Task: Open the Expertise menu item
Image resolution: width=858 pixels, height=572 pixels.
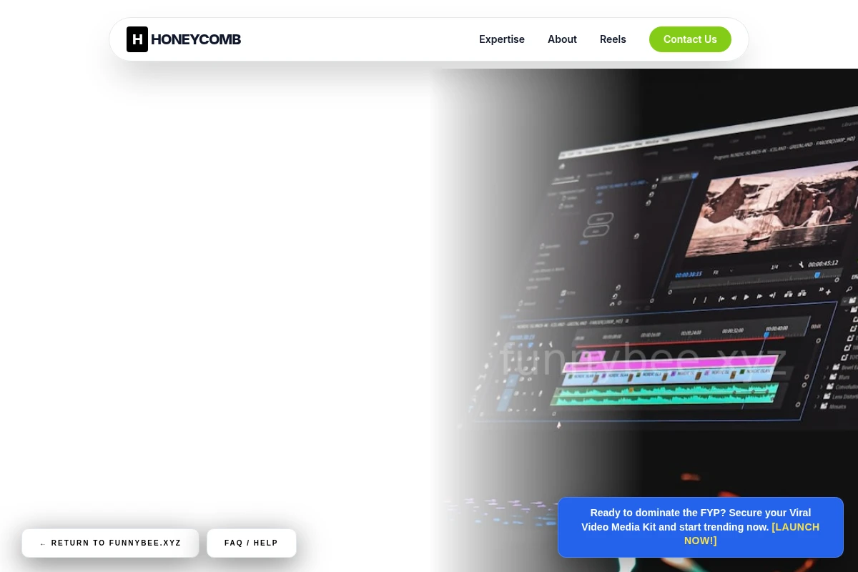Action: point(502,39)
